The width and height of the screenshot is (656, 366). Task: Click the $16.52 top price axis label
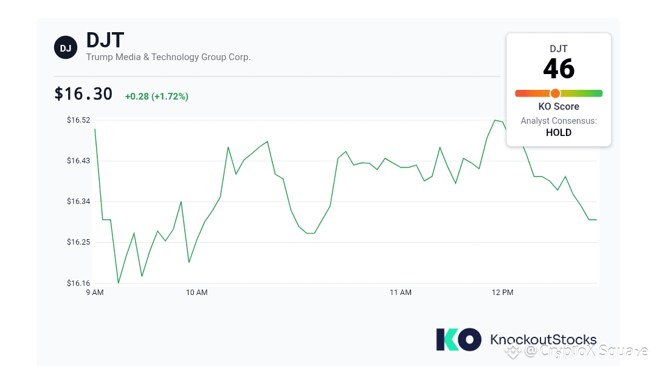point(78,120)
